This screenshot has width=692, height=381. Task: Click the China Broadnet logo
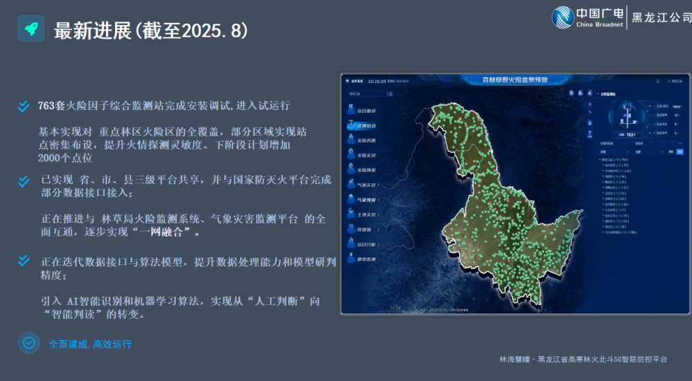point(588,17)
